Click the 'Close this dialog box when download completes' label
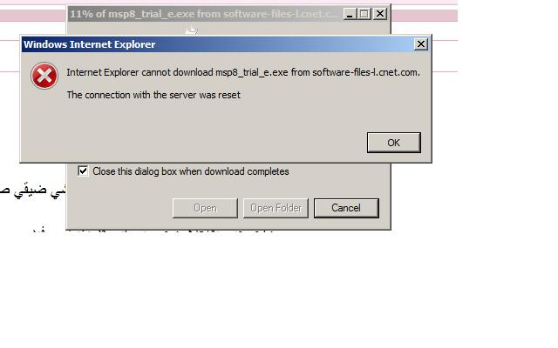The width and height of the screenshot is (558, 348). coord(191,171)
